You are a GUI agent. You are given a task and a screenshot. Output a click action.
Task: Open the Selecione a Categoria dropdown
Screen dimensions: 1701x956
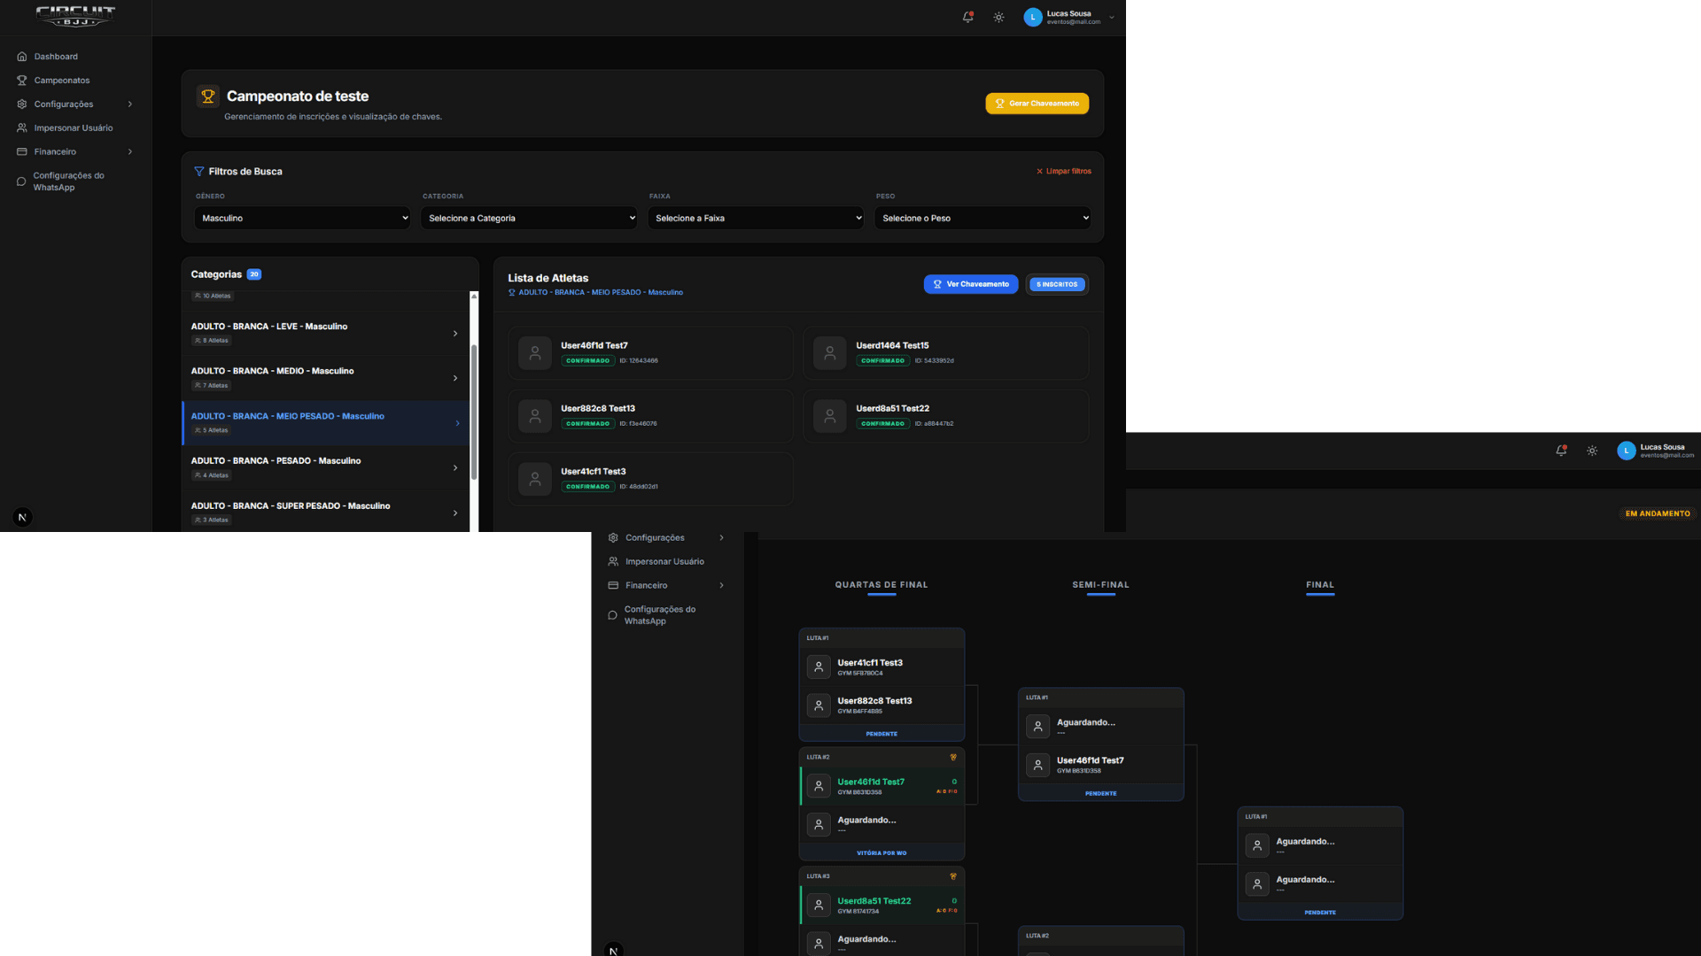click(x=529, y=218)
